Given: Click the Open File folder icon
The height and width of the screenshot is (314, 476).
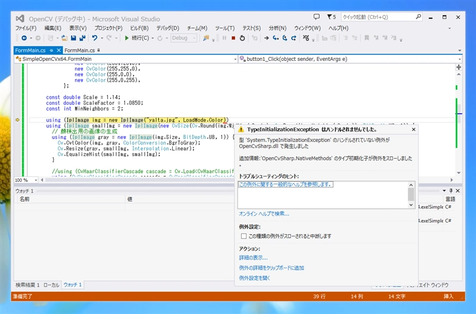Looking at the screenshot, I should (64, 38).
